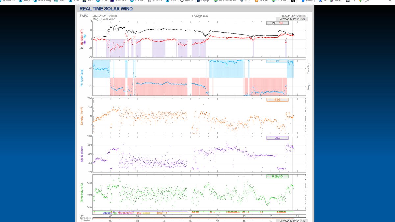Click the bottom time-range slider bar
Image resolution: width=395 pixels, height=222 pixels.
pos(199,218)
